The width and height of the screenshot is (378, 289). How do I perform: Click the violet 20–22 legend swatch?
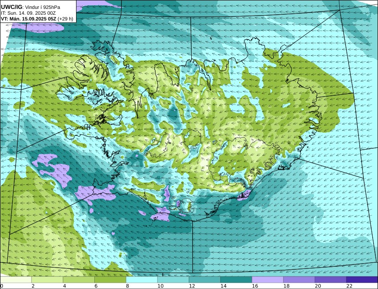coord(331,280)
